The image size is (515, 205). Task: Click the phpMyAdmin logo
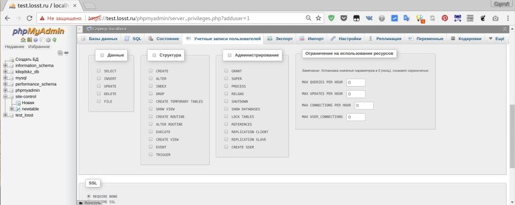[x=39, y=32]
